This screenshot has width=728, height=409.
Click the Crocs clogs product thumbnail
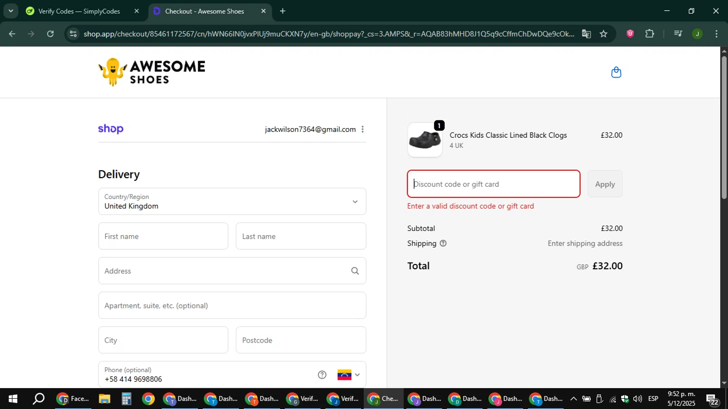pos(425,140)
